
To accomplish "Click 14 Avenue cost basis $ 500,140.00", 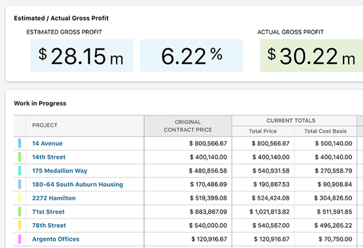I will (x=333, y=144).
